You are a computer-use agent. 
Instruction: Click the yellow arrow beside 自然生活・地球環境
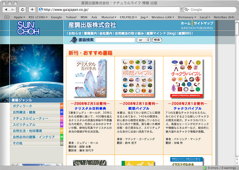coord(61,131)
